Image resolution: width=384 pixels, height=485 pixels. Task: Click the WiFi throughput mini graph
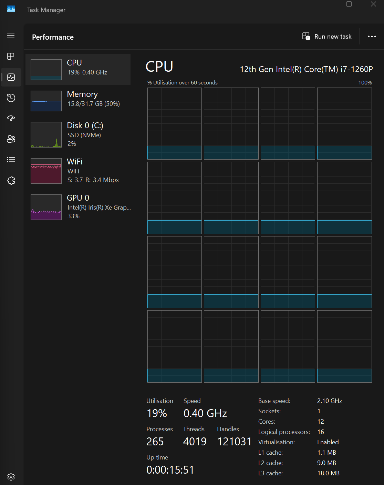46,171
